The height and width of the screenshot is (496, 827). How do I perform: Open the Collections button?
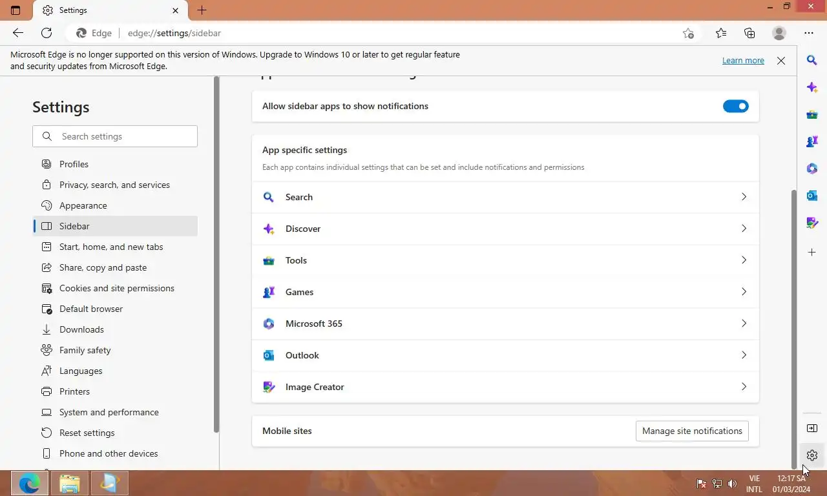749,33
